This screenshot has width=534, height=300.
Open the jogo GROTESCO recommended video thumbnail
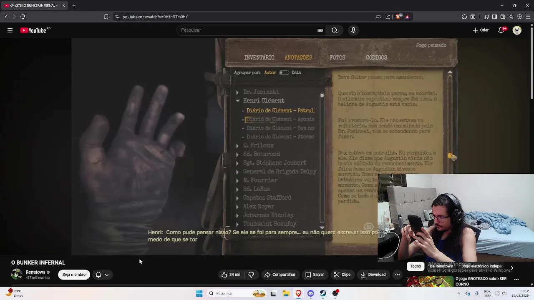430,281
